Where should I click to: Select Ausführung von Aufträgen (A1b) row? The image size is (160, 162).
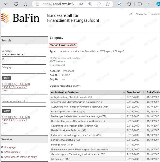105,107
